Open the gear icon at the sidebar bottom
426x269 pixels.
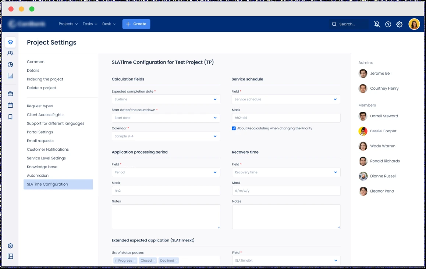[10, 245]
